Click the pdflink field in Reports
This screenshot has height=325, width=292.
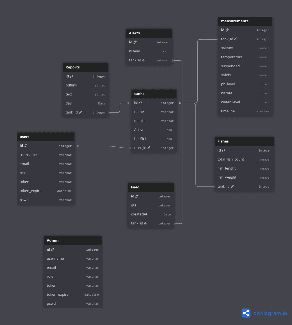point(85,85)
